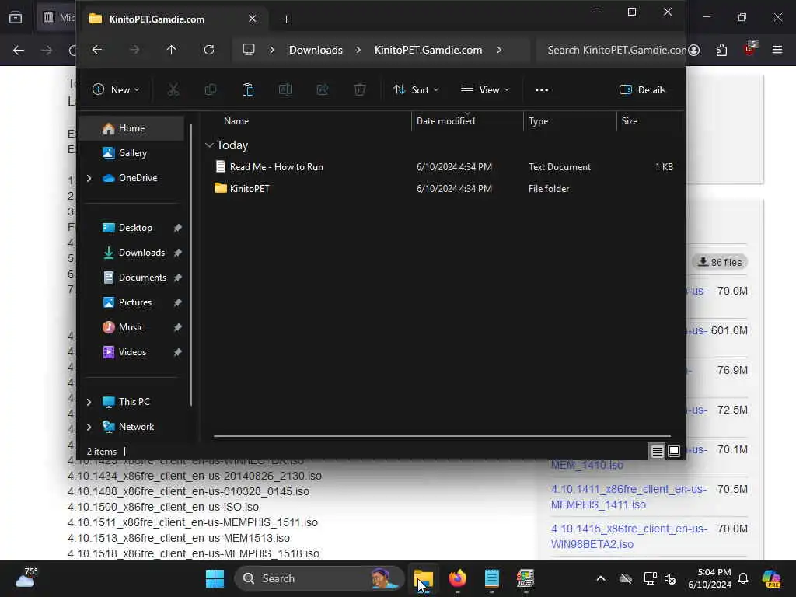Open Desktop quick access folder

135,228
